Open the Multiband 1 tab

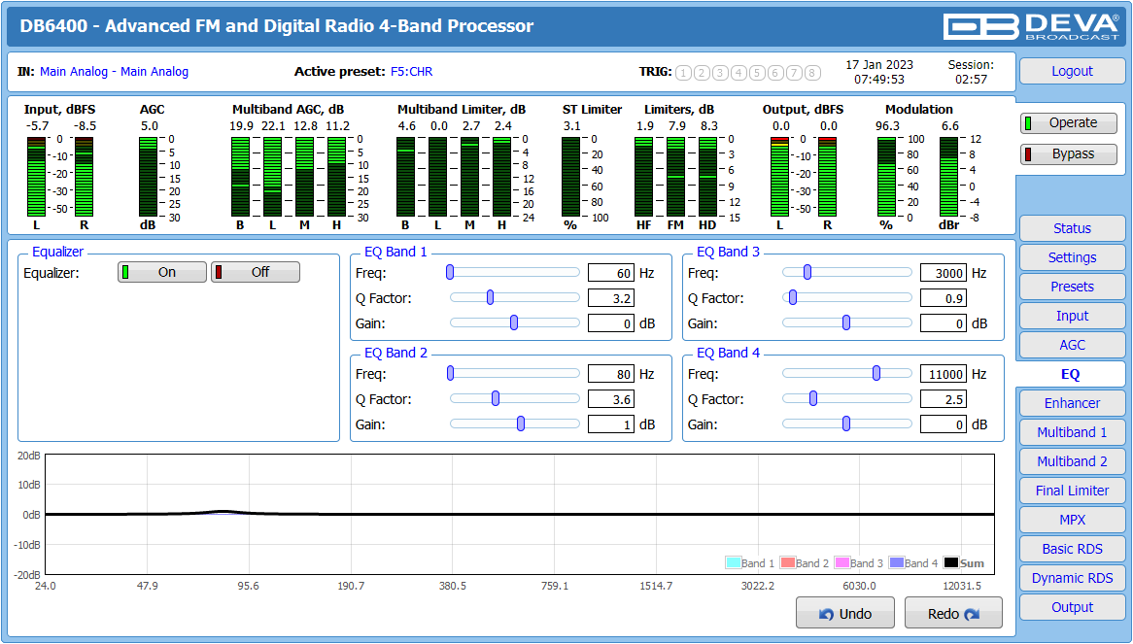[1072, 431]
